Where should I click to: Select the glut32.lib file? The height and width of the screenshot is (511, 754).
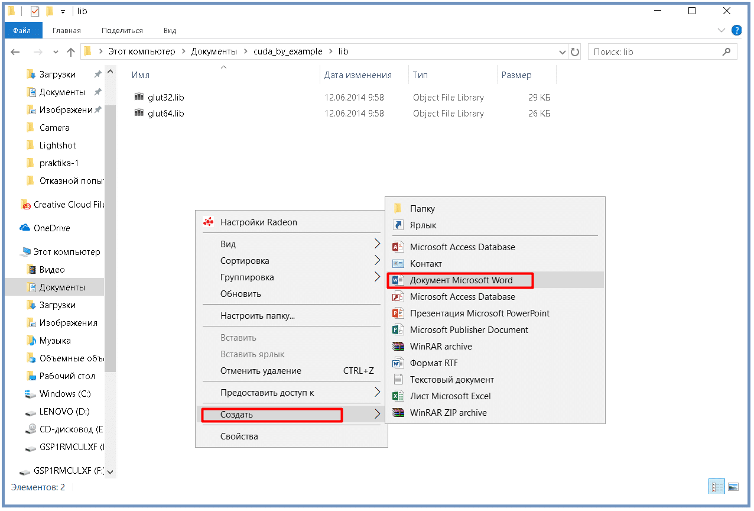[x=165, y=98]
